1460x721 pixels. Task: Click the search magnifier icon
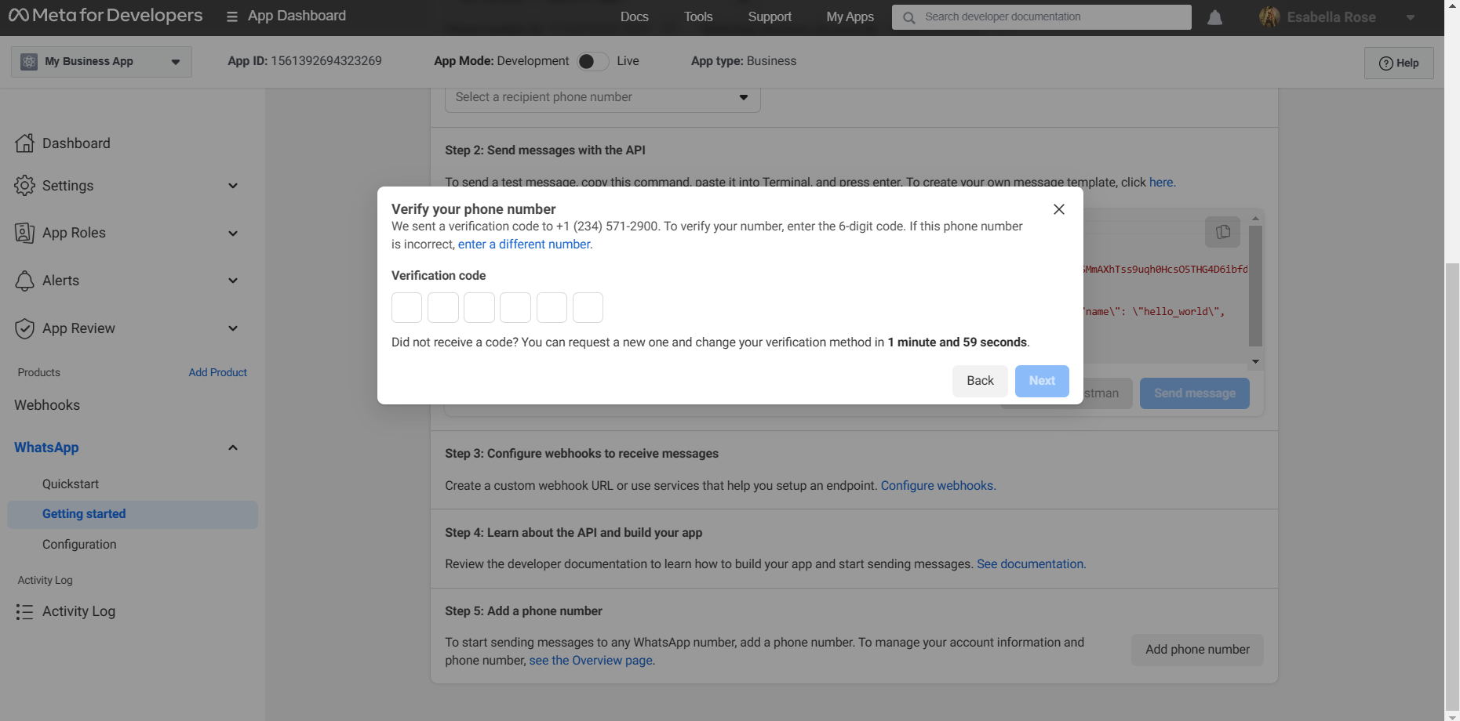(908, 17)
